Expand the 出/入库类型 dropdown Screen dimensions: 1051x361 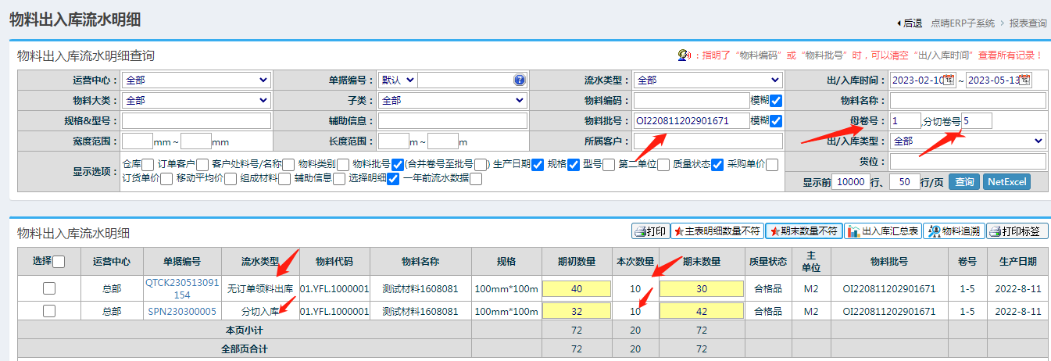pos(967,141)
